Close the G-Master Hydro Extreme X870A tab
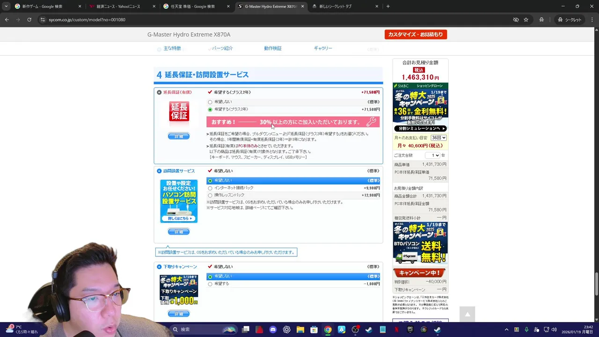 tap(303, 7)
